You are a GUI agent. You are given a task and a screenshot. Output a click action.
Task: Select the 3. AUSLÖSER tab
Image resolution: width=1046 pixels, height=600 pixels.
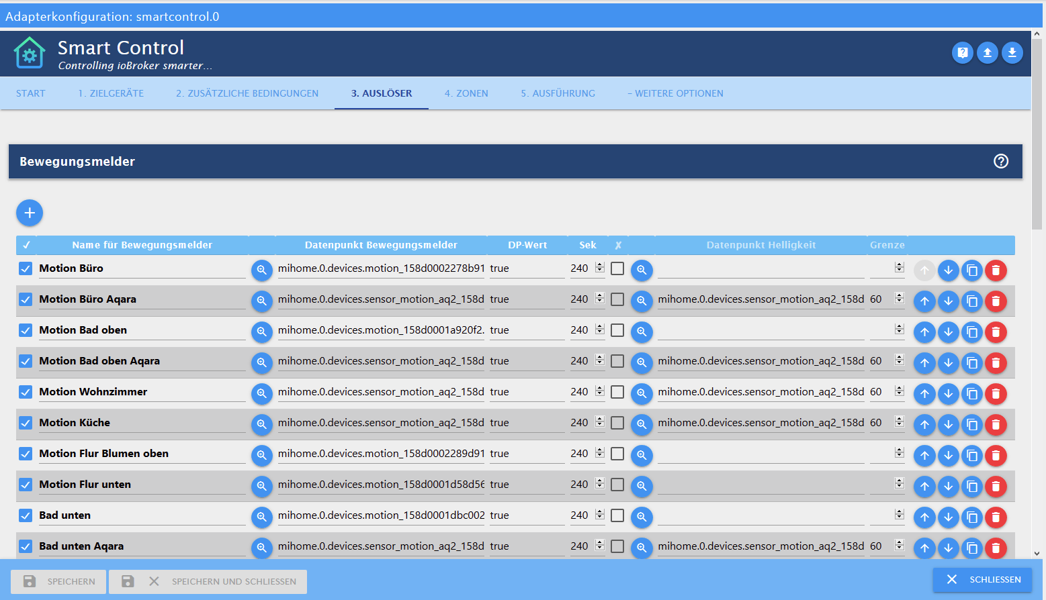(x=382, y=93)
